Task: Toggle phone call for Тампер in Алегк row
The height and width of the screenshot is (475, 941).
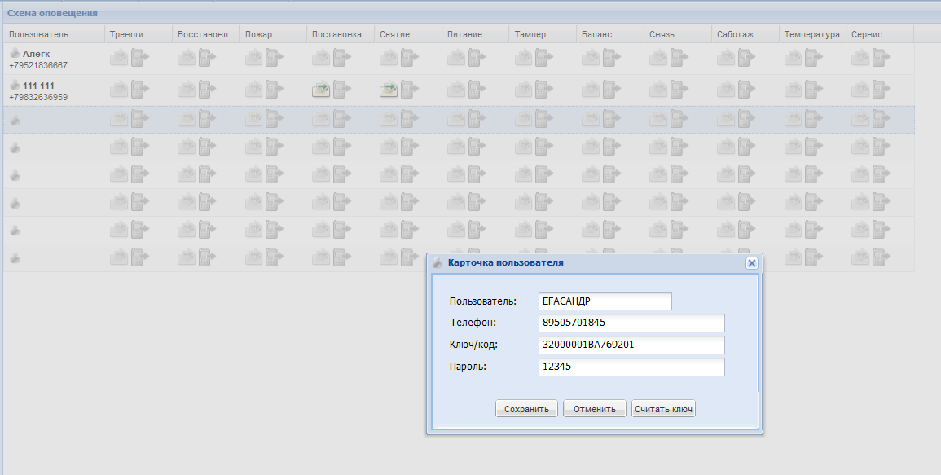Action: pyautogui.click(x=544, y=58)
